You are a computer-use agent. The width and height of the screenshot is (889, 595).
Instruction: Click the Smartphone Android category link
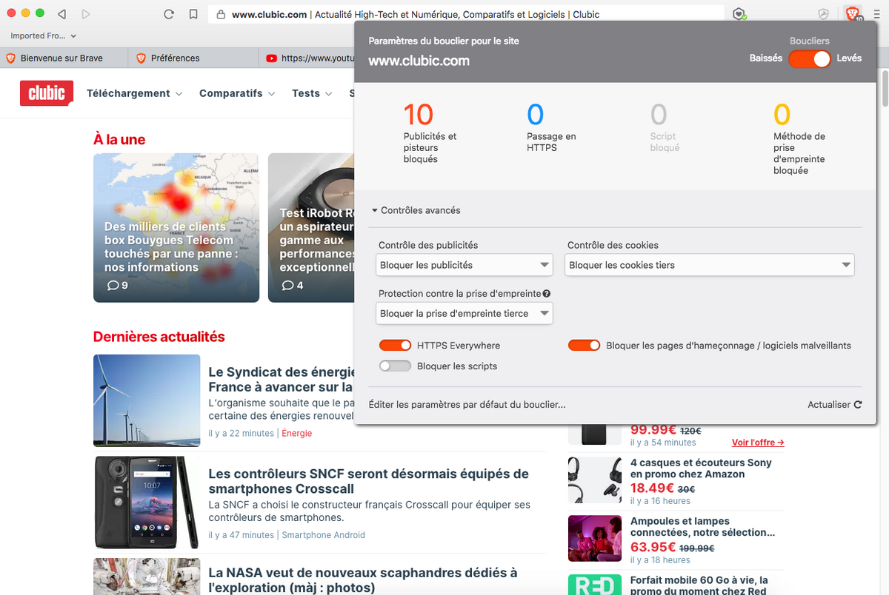click(x=323, y=535)
